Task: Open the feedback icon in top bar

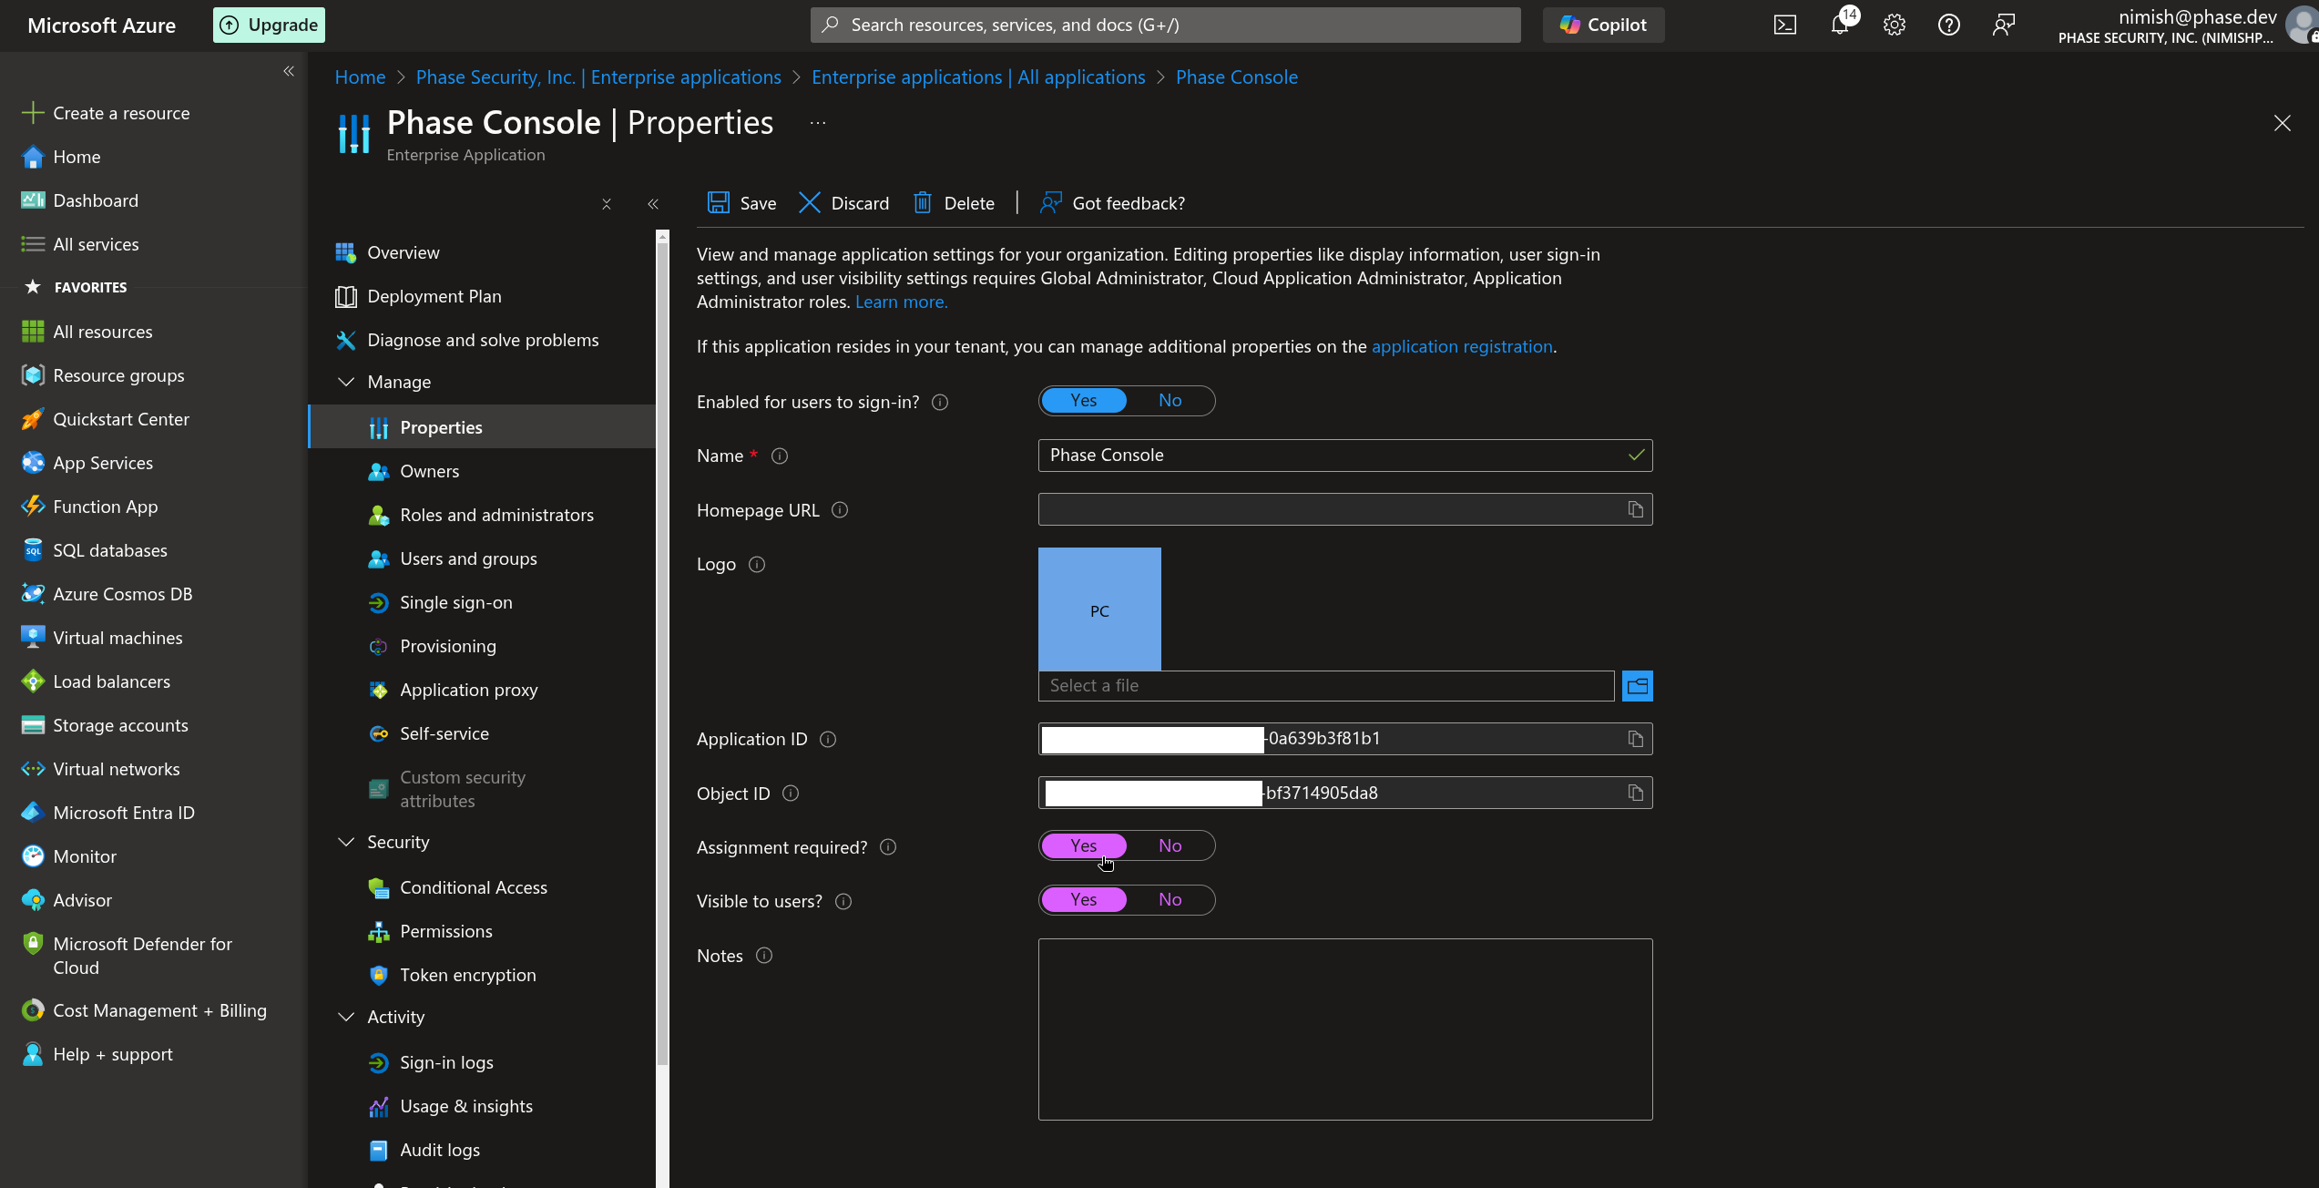Action: point(2004,25)
